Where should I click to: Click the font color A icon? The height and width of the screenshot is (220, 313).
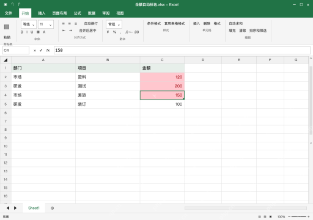click(x=44, y=32)
